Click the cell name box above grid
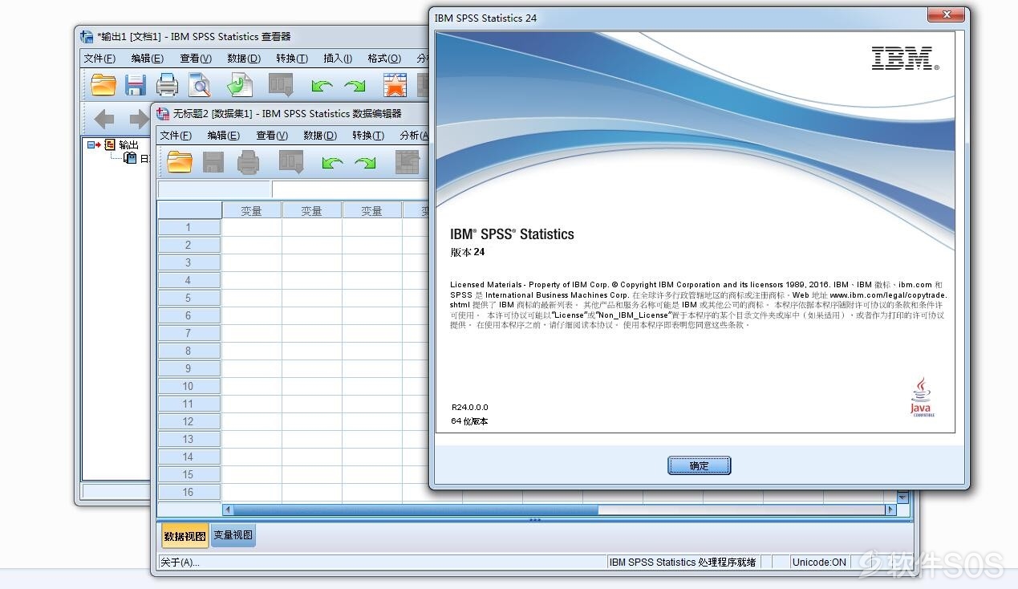This screenshot has height=589, width=1018. click(x=214, y=189)
